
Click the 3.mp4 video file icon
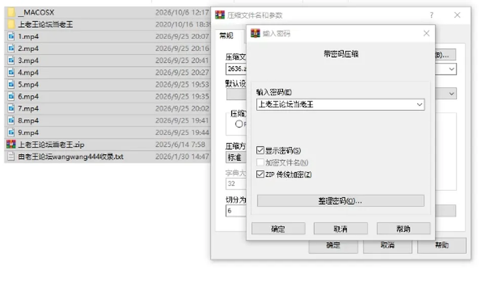tap(11, 60)
